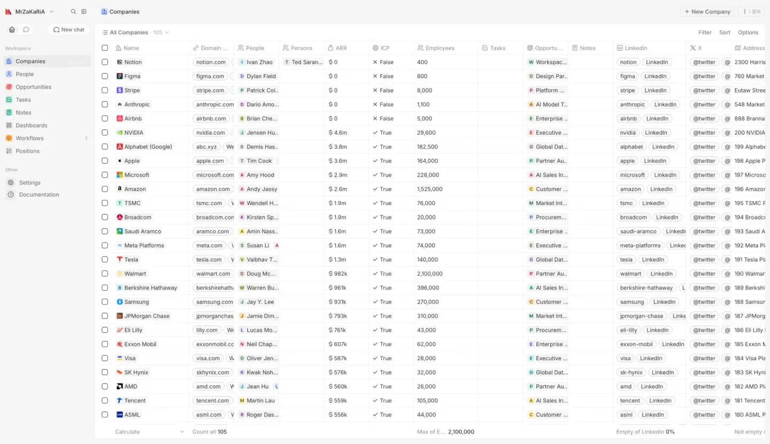Click Amazon's employee count 1,525,000

point(430,189)
